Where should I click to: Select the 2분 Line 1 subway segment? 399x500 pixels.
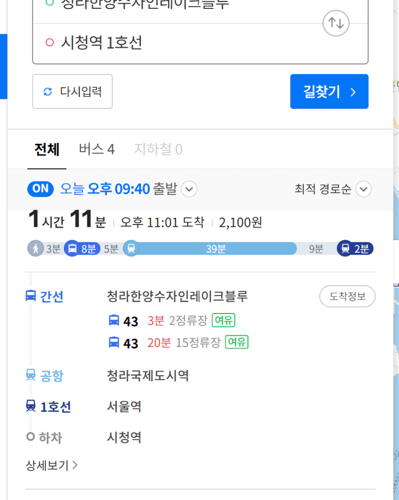(355, 249)
